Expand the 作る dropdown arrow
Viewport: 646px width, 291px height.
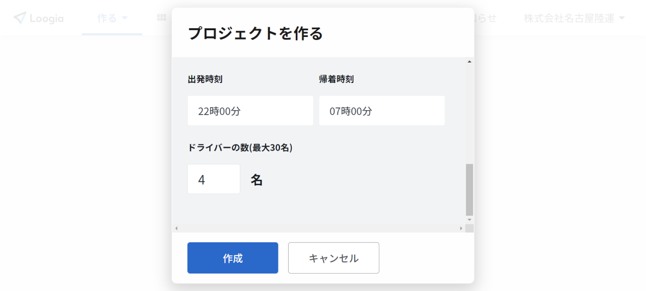pyautogui.click(x=125, y=18)
